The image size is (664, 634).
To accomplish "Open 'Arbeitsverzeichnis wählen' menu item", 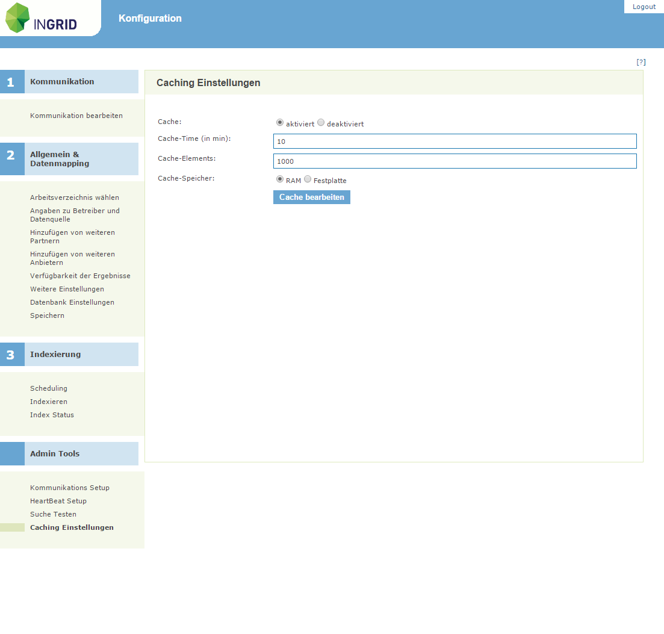I will coord(75,197).
